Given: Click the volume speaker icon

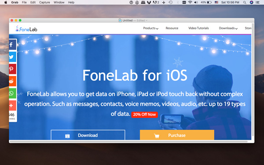Looking at the screenshot, I should (x=196, y=2).
